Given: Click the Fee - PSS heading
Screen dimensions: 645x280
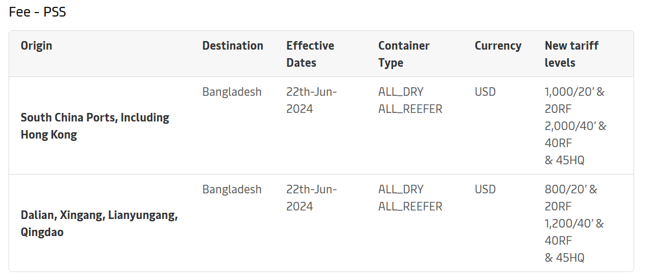Looking at the screenshot, I should (x=38, y=12).
